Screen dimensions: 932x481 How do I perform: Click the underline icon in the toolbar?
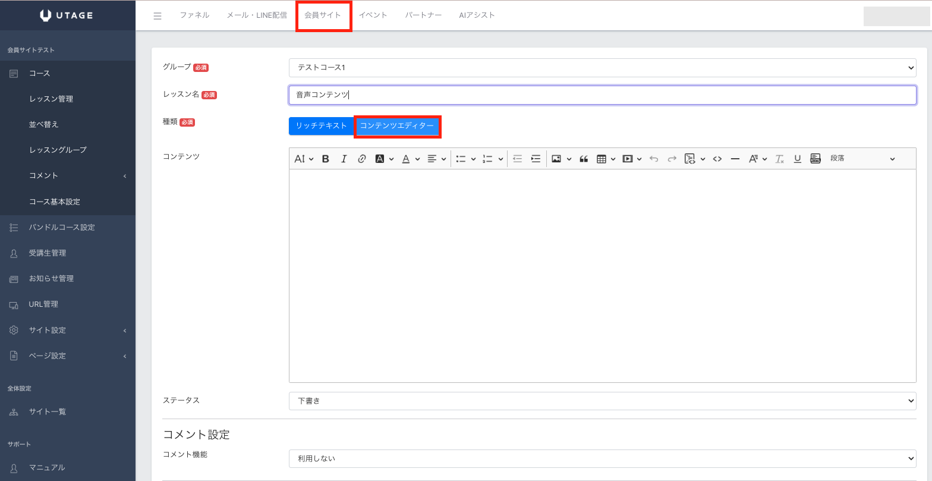(x=798, y=159)
